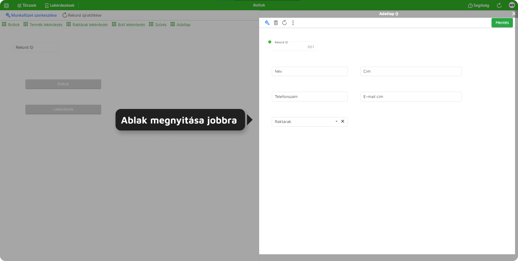Close the Adatlap side panel
Image resolution: width=518 pixels, height=261 pixels.
[x=513, y=14]
